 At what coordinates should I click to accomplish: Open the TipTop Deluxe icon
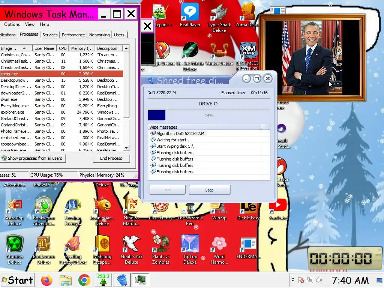pos(190,250)
